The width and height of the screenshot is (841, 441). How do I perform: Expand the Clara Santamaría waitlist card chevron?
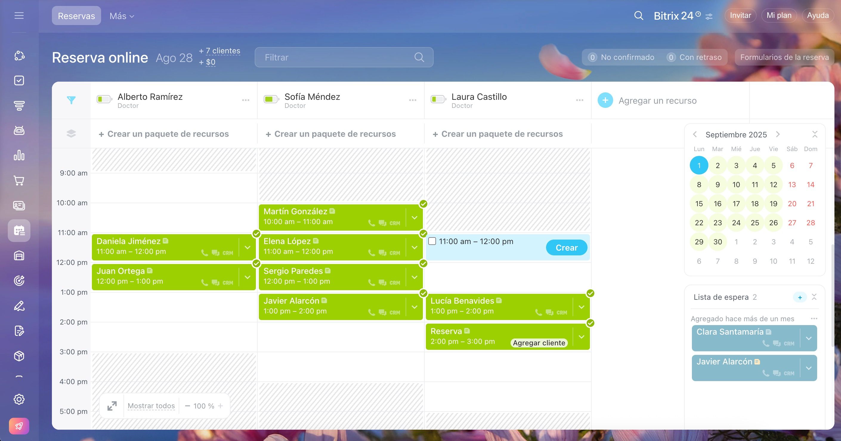[x=809, y=338]
